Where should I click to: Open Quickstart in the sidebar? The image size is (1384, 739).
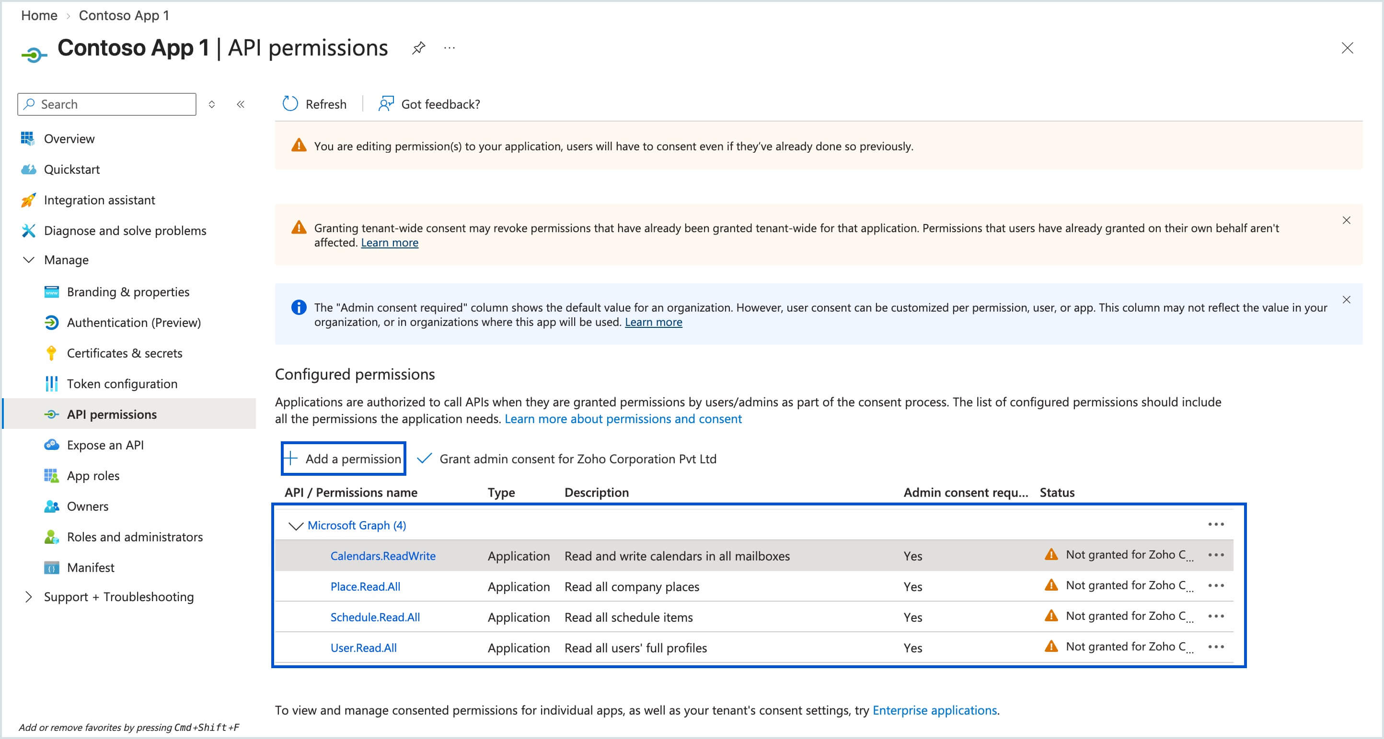72,169
